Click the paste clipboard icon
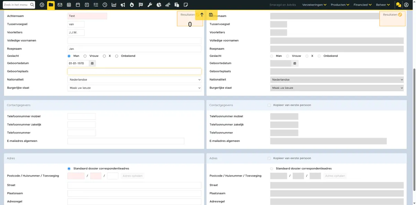This screenshot has width=416, height=205. [x=177, y=5]
